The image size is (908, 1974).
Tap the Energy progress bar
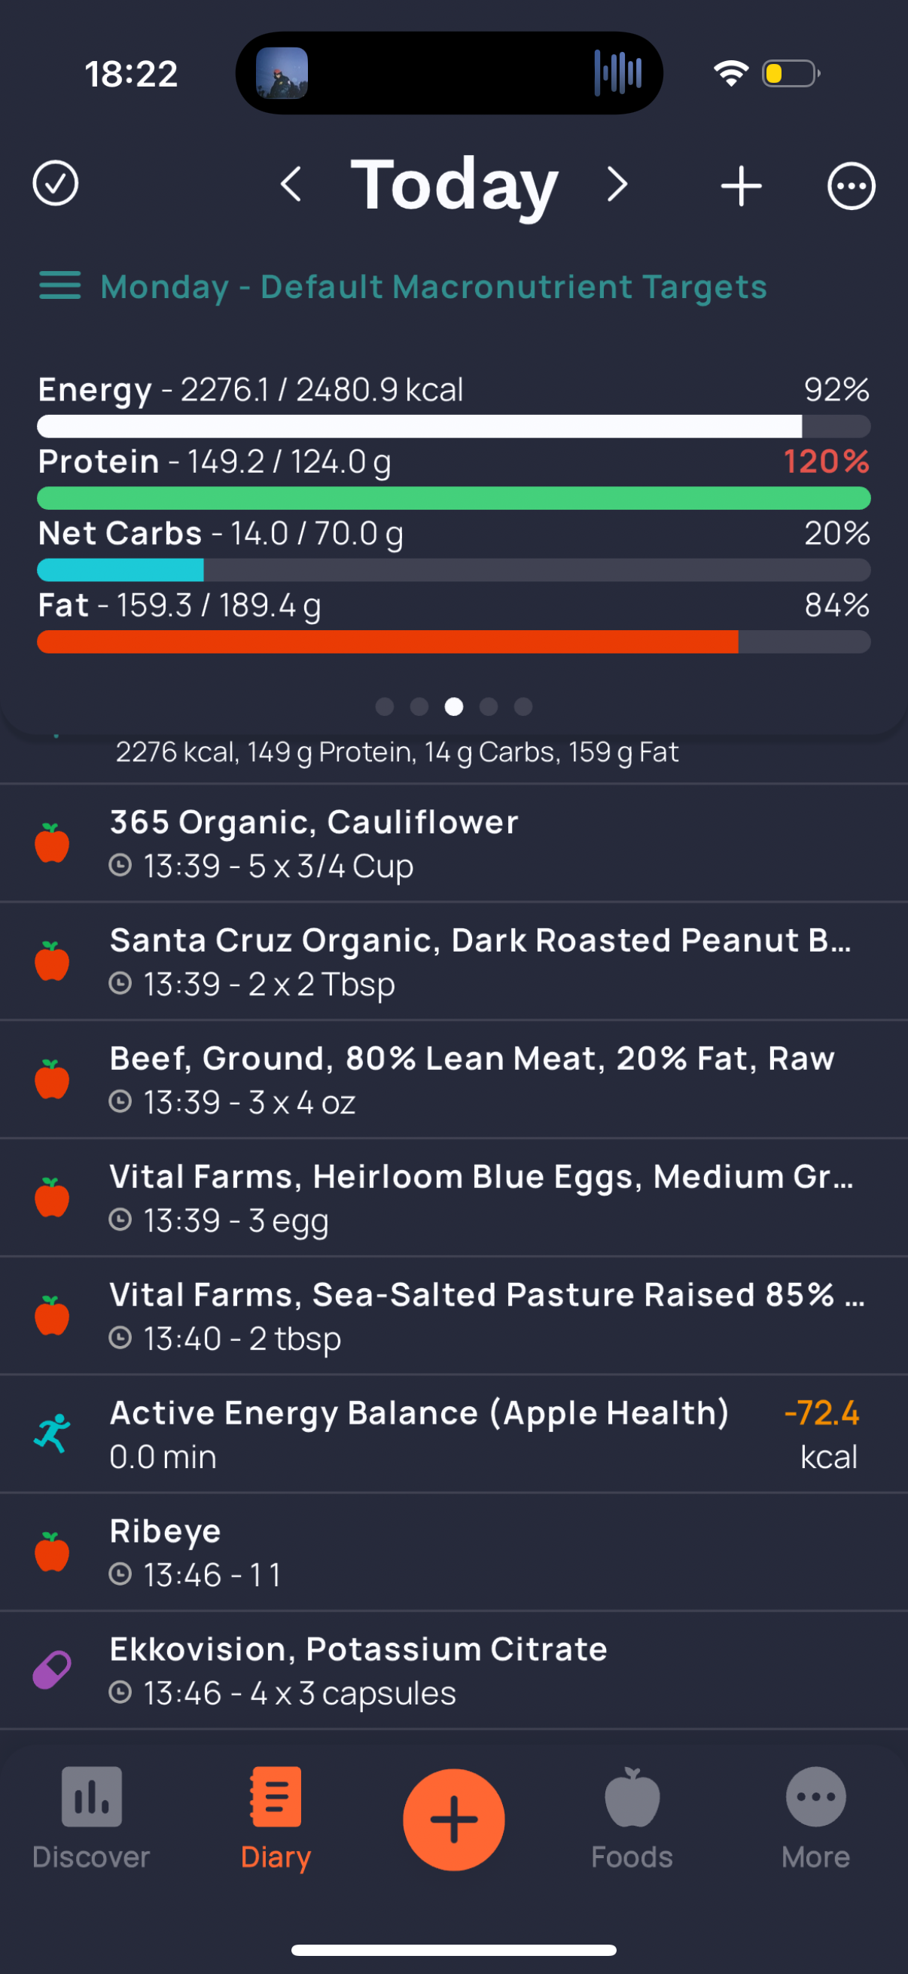453,426
